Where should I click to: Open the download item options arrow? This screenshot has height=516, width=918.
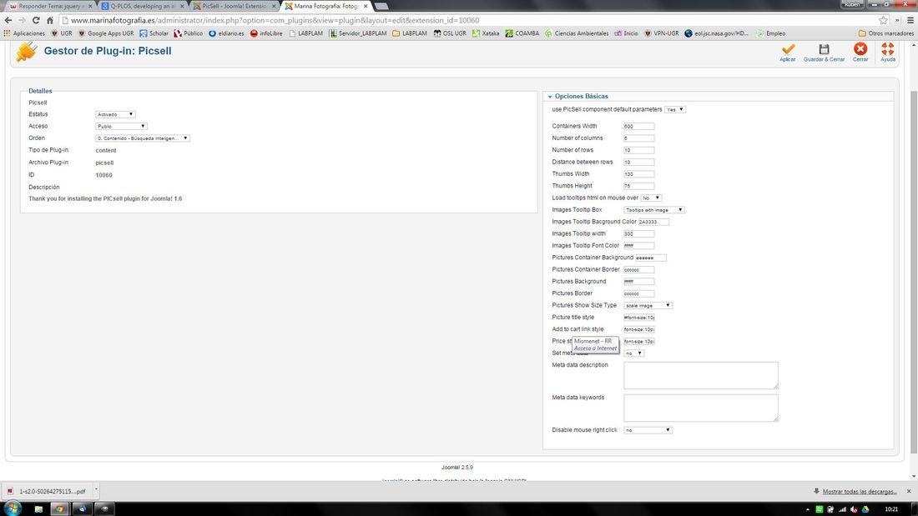pyautogui.click(x=96, y=490)
